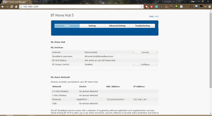This screenshot has height=116, width=212.
Task: Click the globe extension icon
Action: point(196,7)
